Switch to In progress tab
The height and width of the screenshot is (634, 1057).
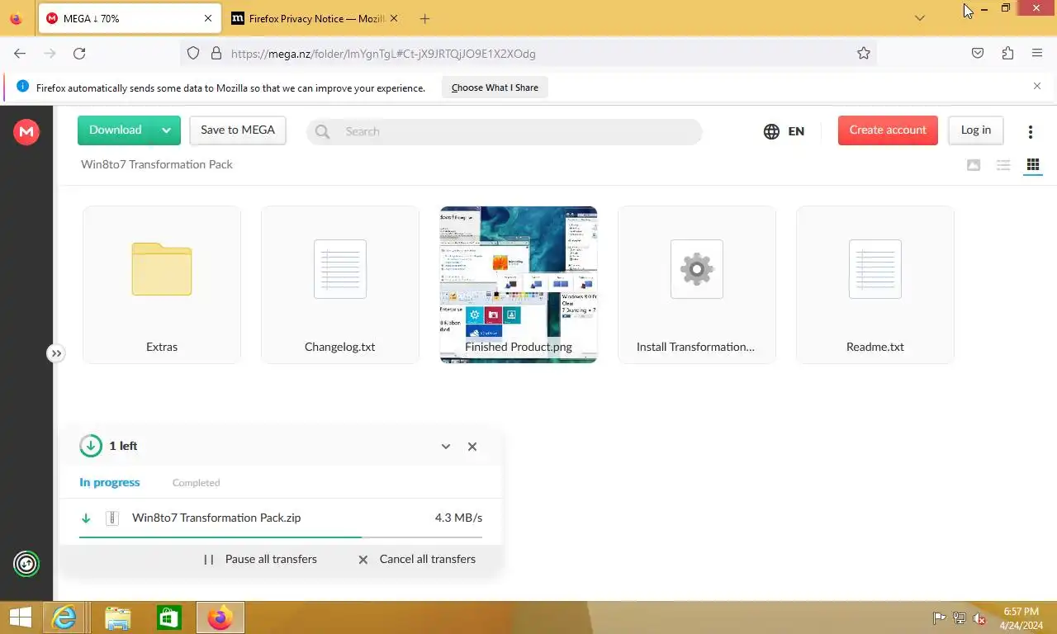coord(110,483)
